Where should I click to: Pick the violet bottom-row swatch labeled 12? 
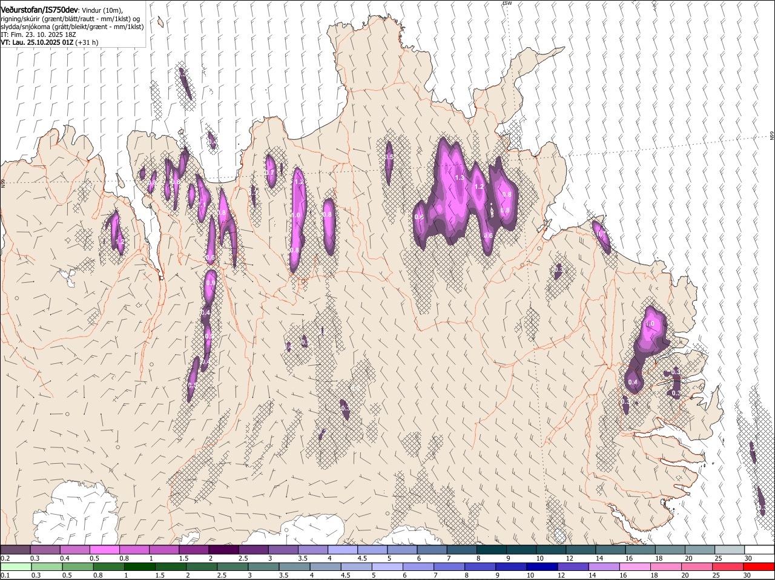[573, 567]
